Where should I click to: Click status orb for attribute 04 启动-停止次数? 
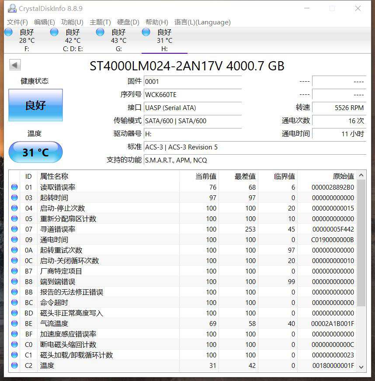pyautogui.click(x=14, y=208)
